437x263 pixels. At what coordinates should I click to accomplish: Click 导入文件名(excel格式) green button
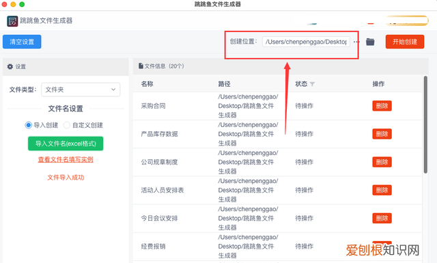66,143
